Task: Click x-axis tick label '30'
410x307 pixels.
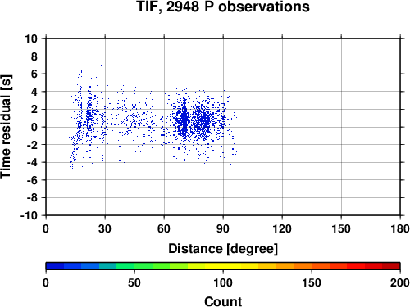Action: coord(105,228)
